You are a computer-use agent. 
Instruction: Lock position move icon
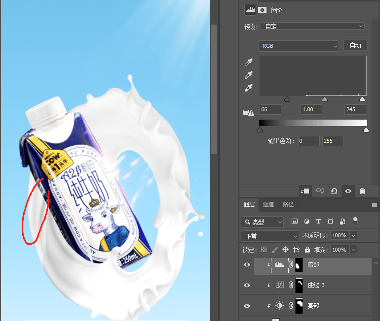[x=285, y=250]
